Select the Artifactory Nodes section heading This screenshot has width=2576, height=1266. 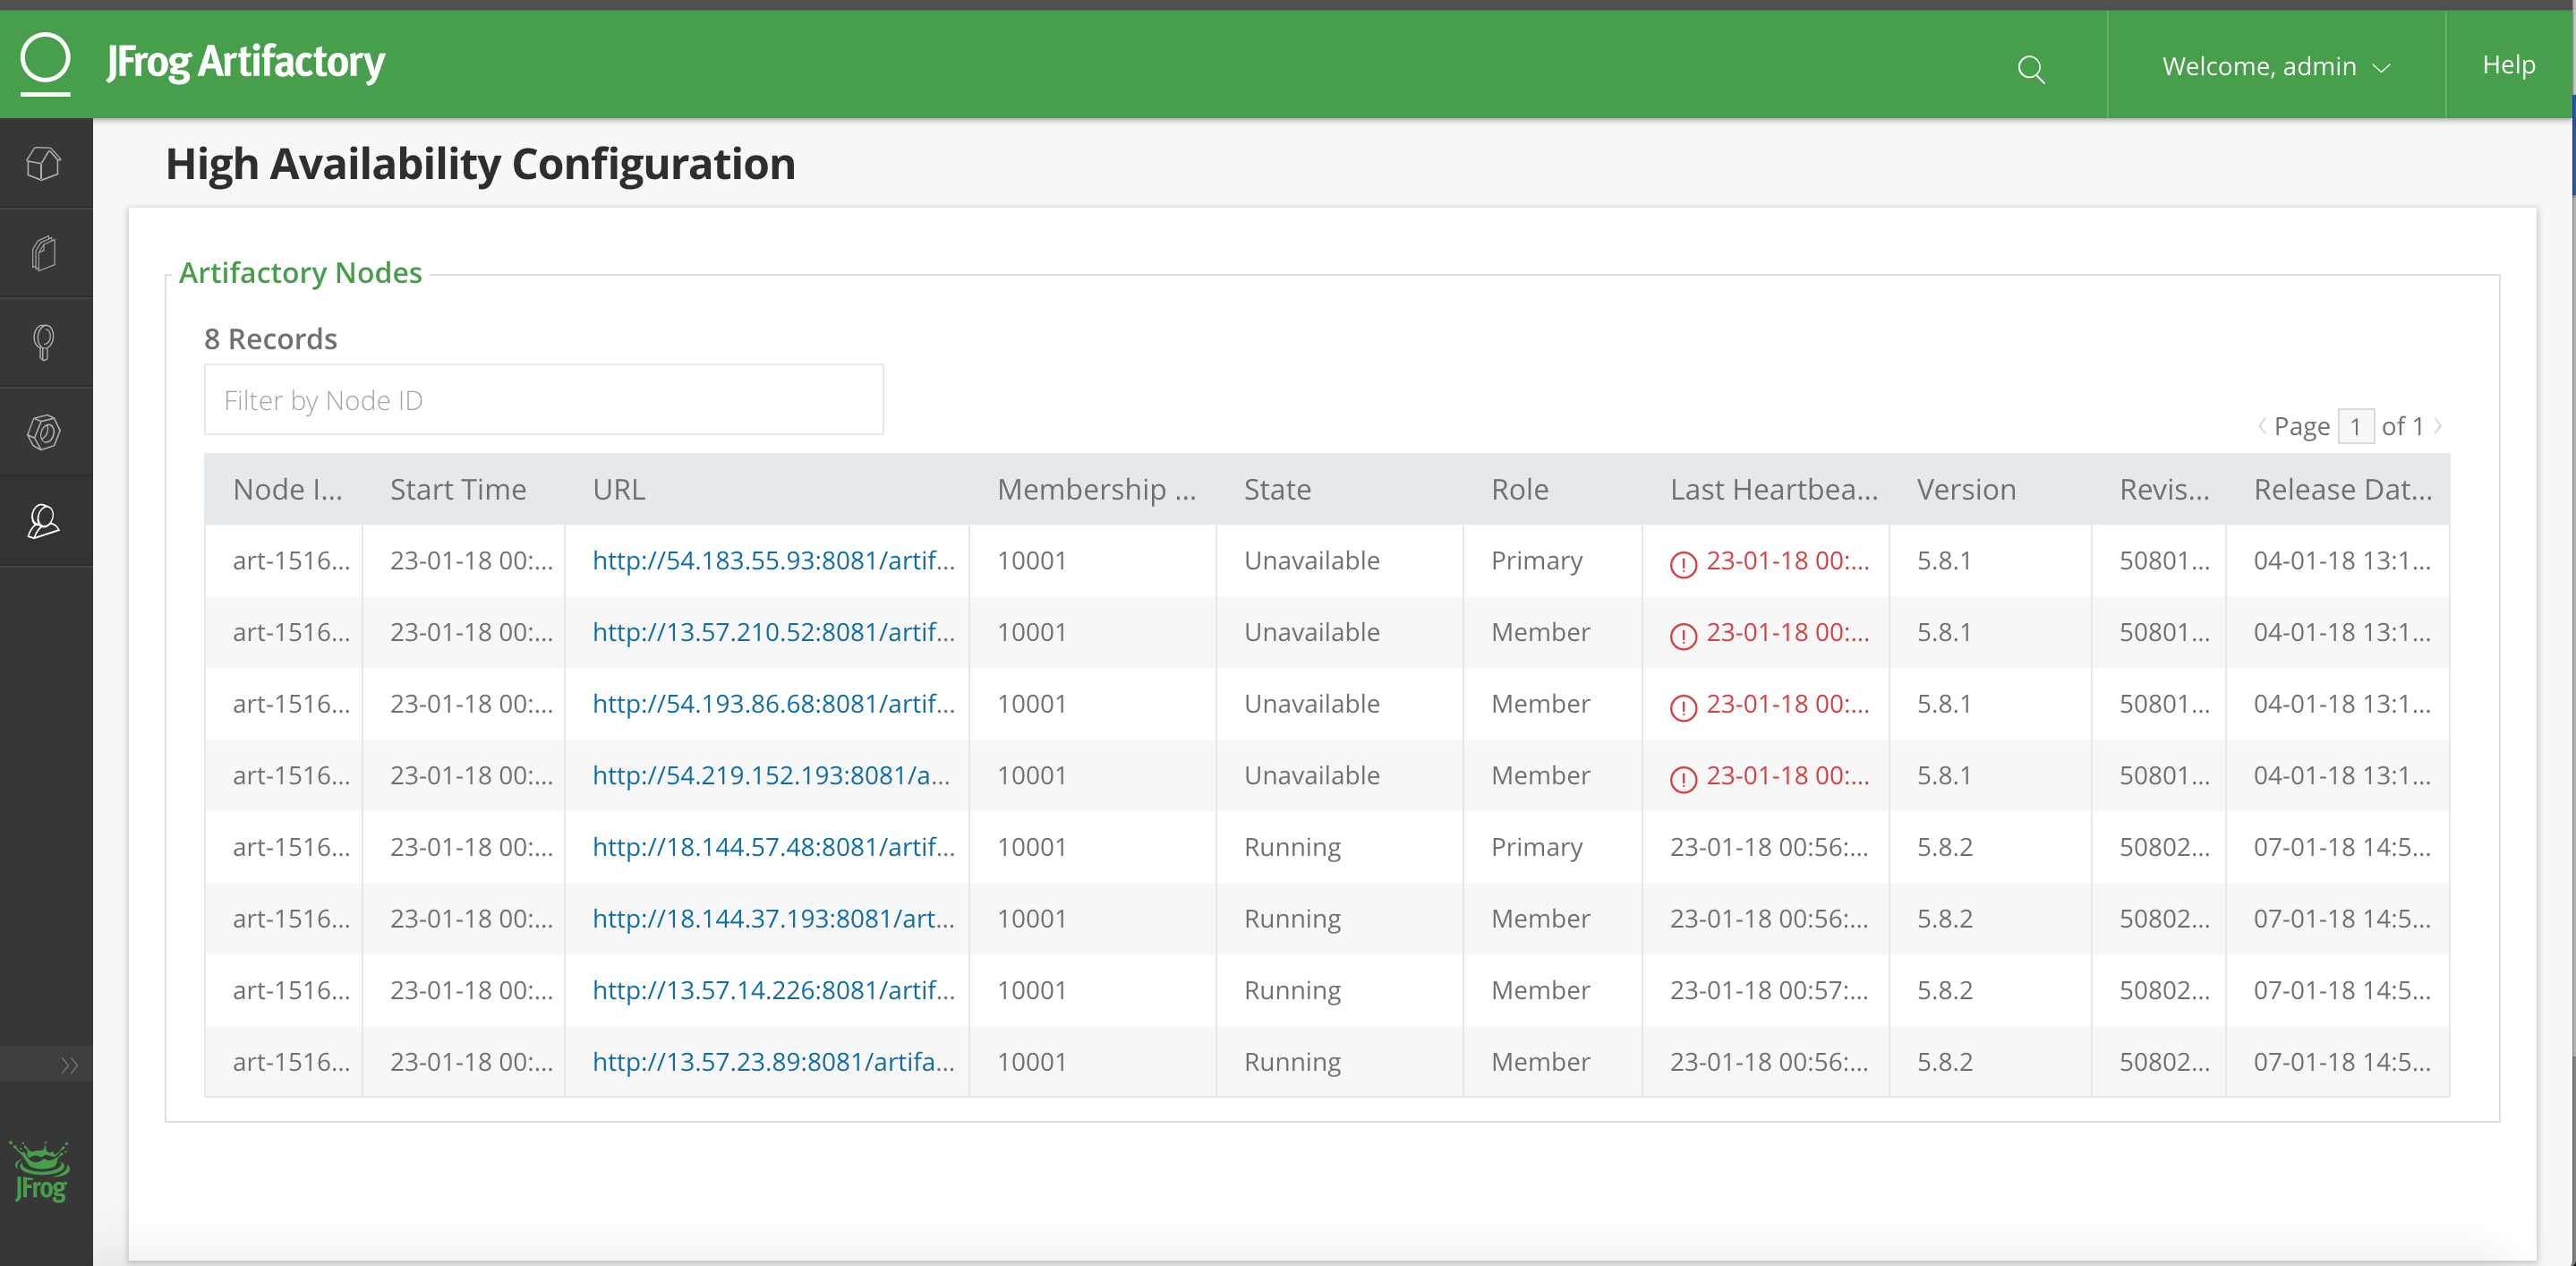pyautogui.click(x=301, y=272)
